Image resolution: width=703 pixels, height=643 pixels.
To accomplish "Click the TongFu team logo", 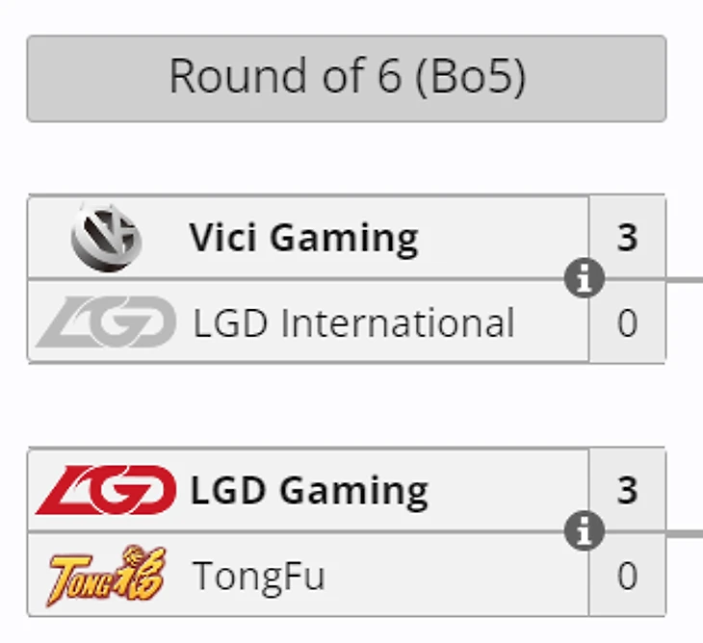I will click(x=106, y=576).
